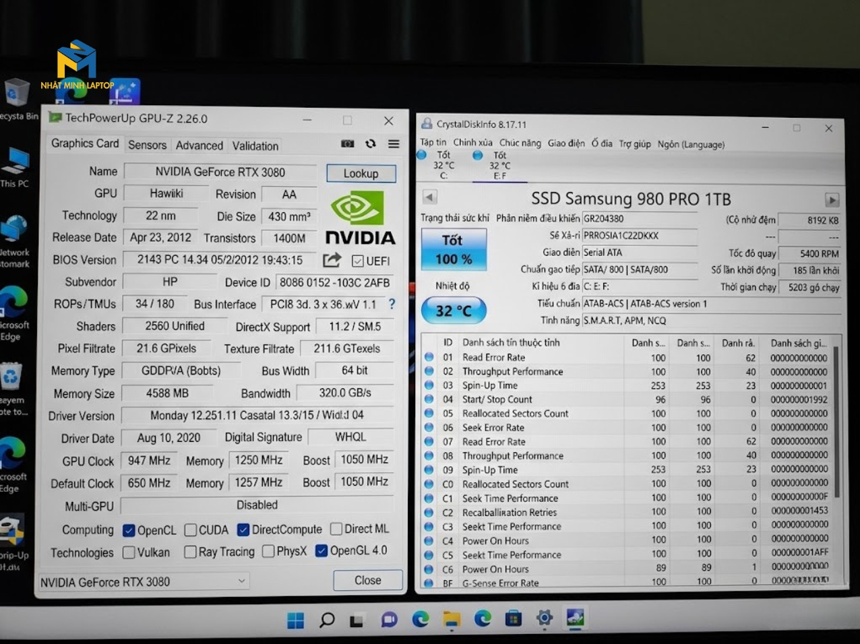Select disk C: health status icon

[422, 155]
